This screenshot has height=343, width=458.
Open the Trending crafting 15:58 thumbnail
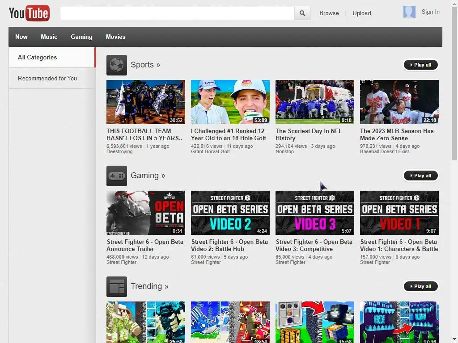[315, 322]
